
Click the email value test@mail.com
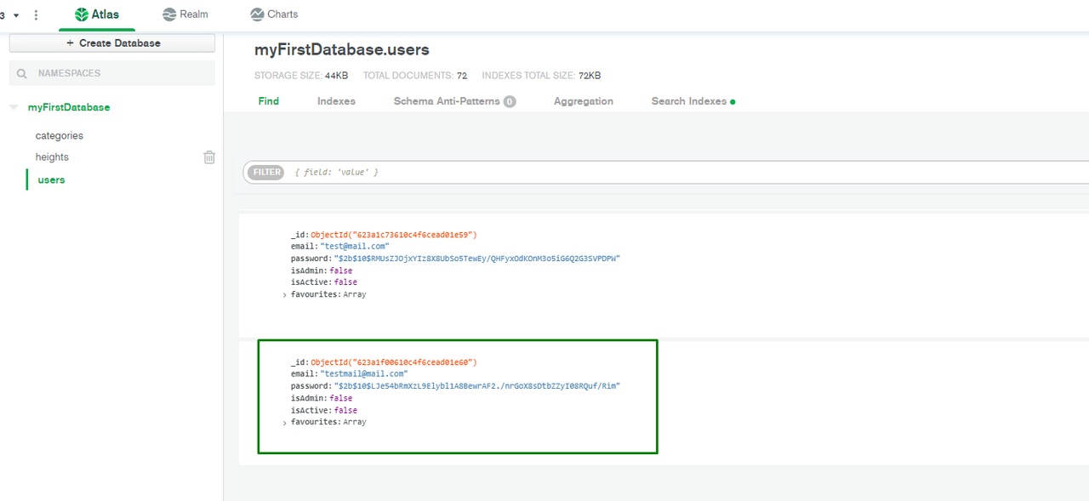pyautogui.click(x=355, y=247)
